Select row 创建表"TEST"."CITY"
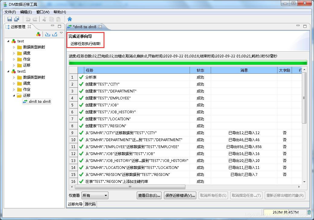Image resolution: width=314 pixels, height=220 pixels. coord(185,84)
